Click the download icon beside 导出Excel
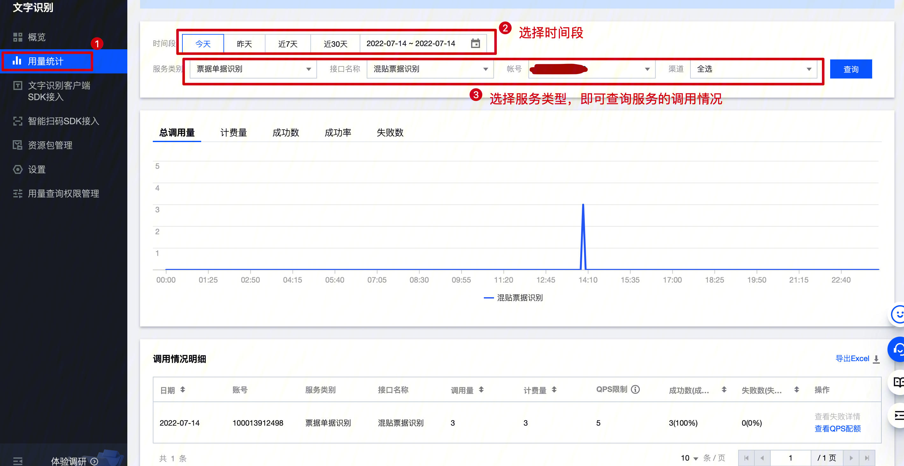The height and width of the screenshot is (466, 904). point(876,359)
